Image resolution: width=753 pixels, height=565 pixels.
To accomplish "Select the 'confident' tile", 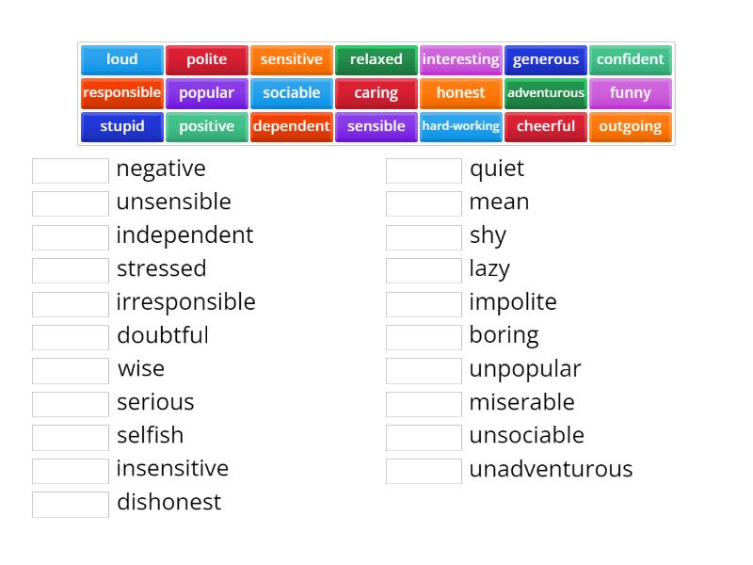I will coord(630,59).
